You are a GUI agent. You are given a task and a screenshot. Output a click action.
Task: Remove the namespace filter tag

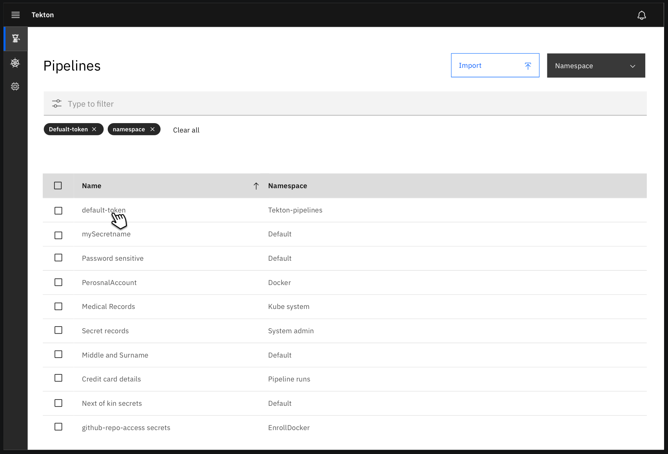pyautogui.click(x=152, y=129)
